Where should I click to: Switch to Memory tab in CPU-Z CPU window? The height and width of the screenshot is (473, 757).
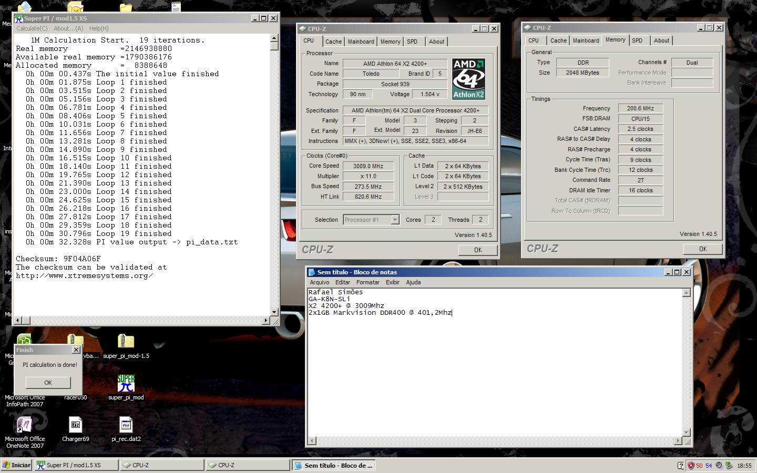390,42
